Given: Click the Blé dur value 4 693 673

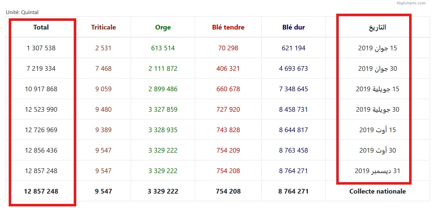Looking at the screenshot, I should (294, 68).
